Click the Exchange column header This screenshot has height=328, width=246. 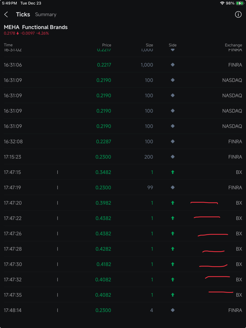[234, 45]
